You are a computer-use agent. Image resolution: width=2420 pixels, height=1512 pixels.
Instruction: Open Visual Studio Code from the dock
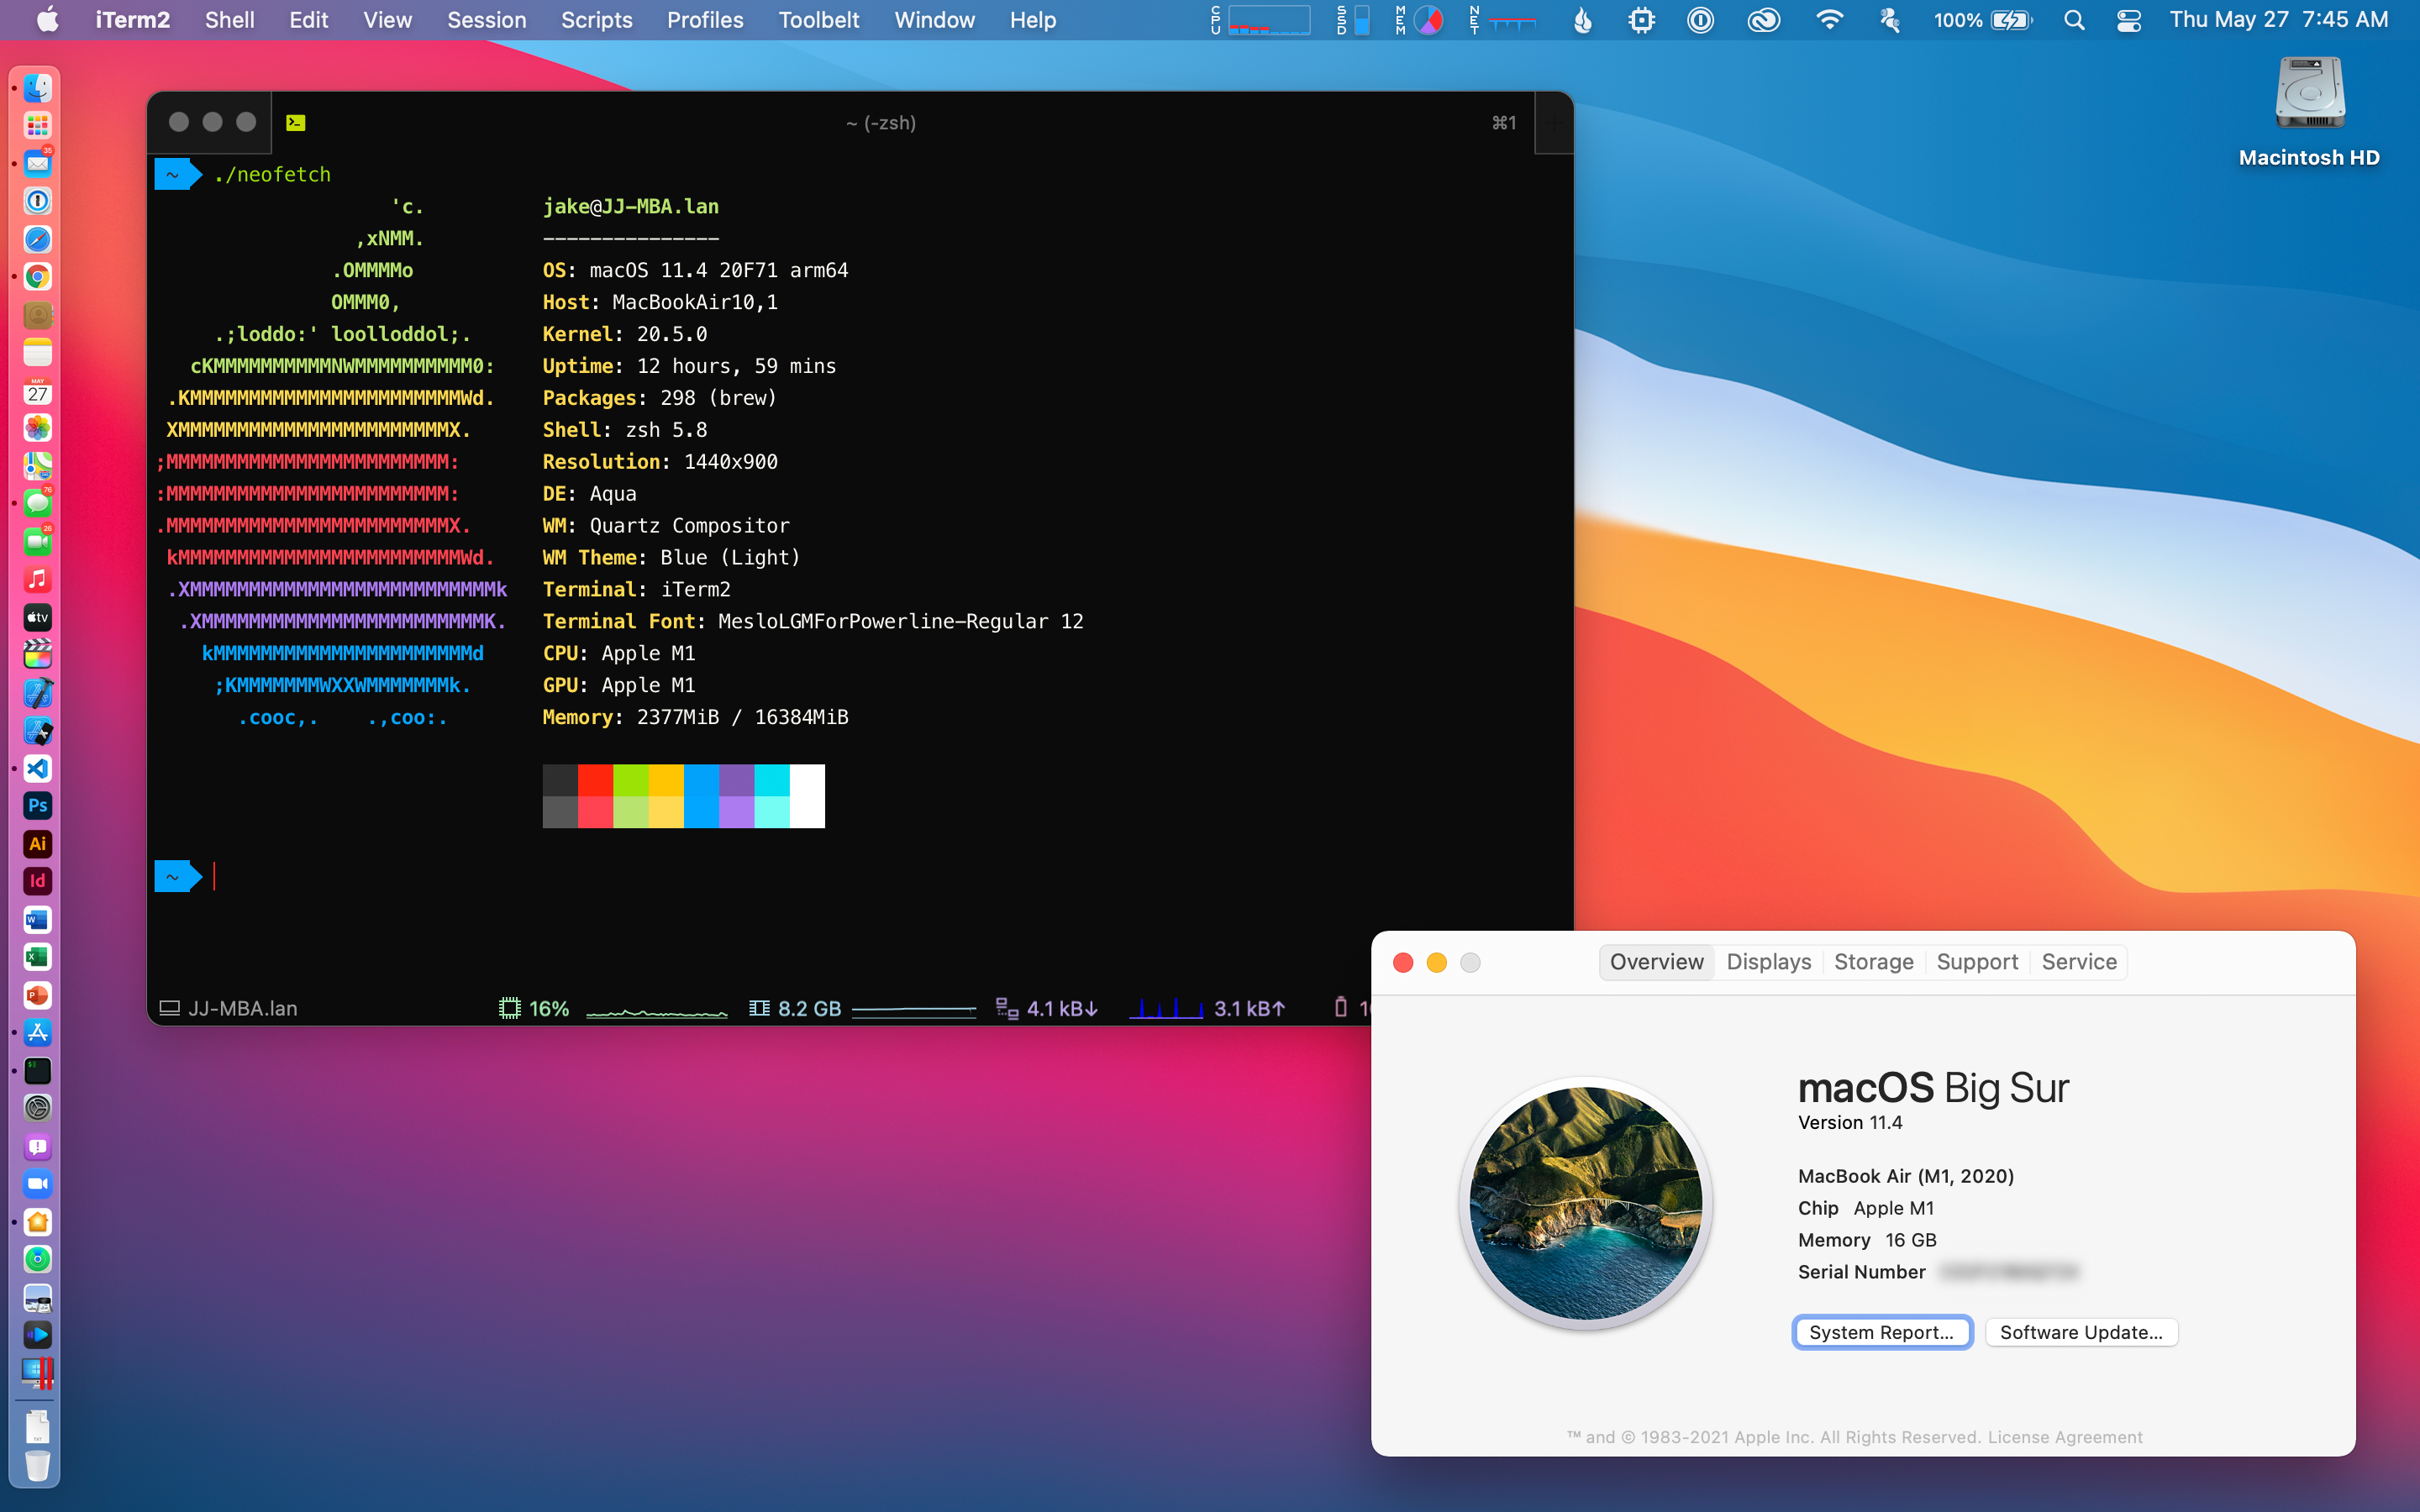coord(38,768)
